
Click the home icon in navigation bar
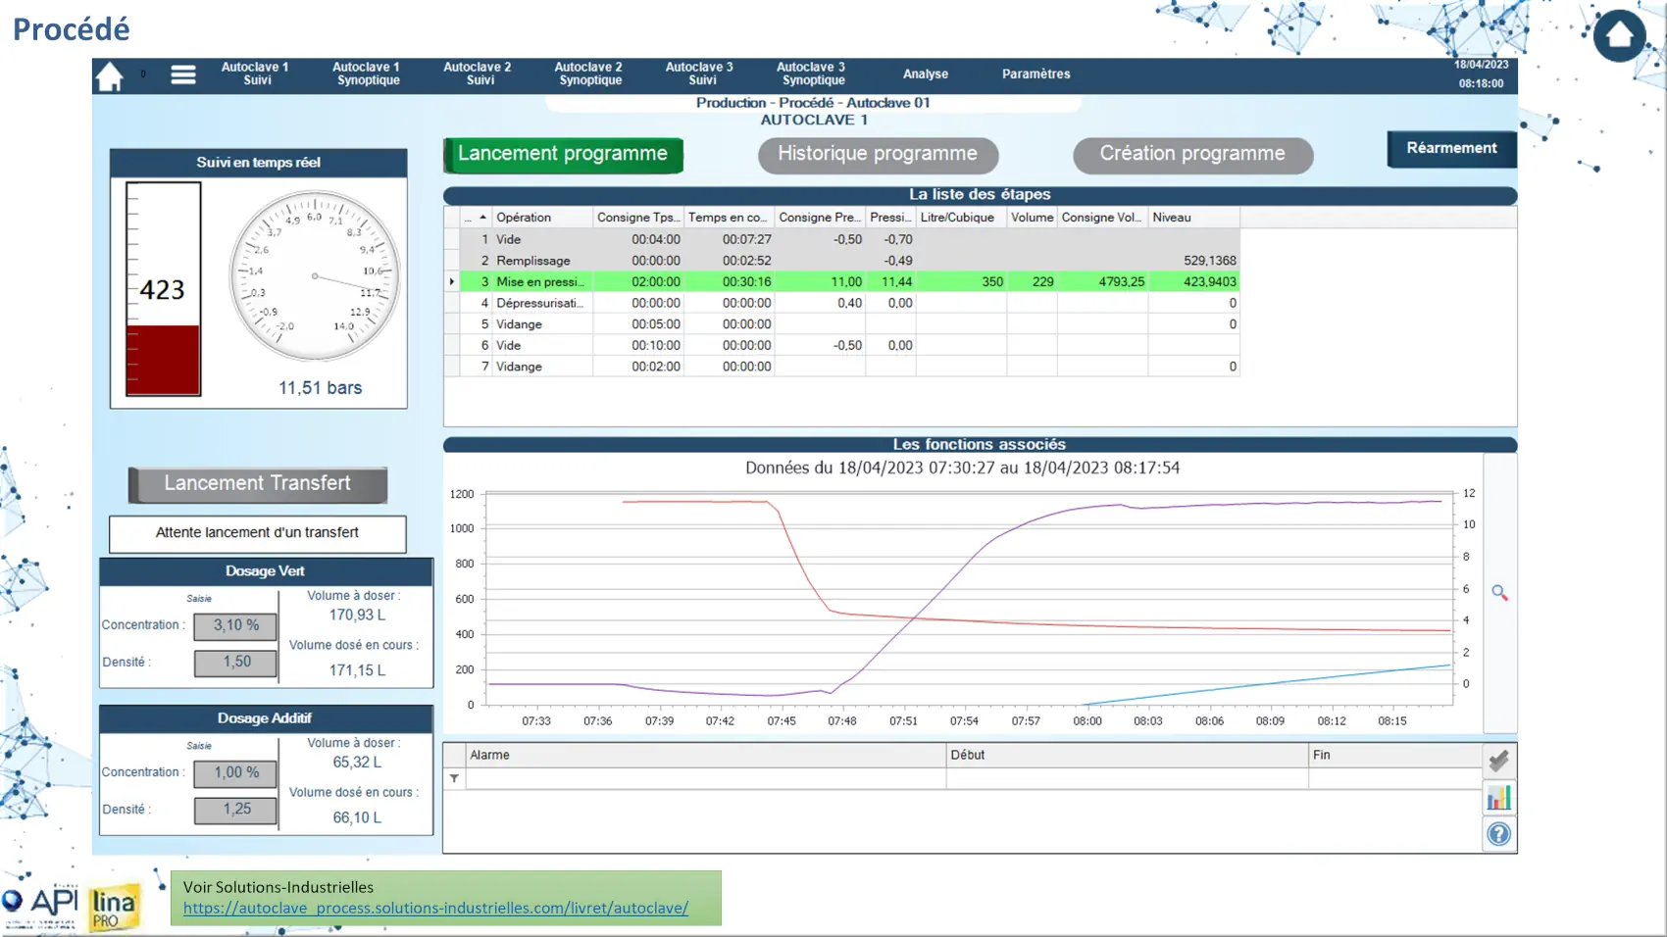(110, 75)
